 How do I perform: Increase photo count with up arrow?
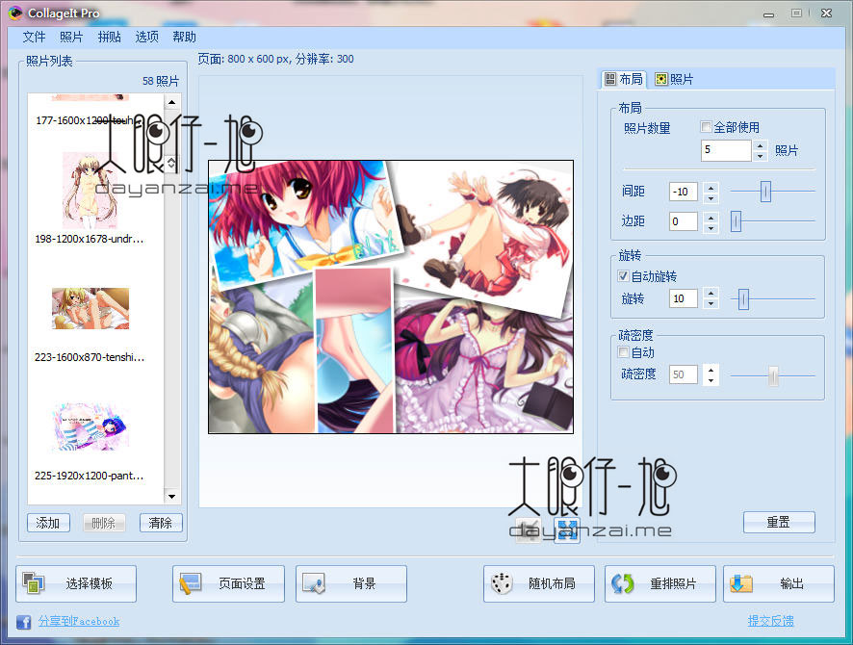point(761,145)
